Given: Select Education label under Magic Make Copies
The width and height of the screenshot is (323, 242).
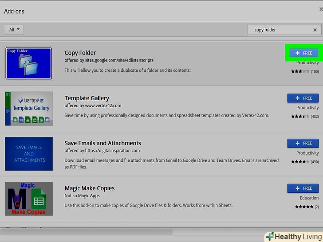Looking at the screenshot, I should point(309,198).
